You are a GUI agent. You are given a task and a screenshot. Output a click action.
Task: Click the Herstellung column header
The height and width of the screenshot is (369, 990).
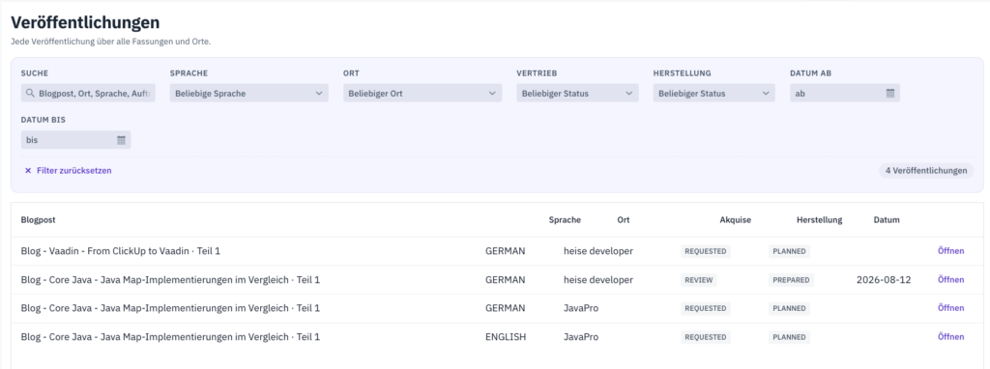click(819, 220)
